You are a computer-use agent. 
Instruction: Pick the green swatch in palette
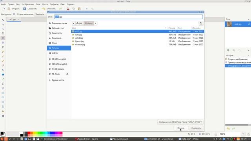[x=42, y=133]
